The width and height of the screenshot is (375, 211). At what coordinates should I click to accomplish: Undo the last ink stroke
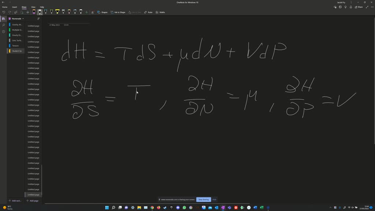click(4, 12)
